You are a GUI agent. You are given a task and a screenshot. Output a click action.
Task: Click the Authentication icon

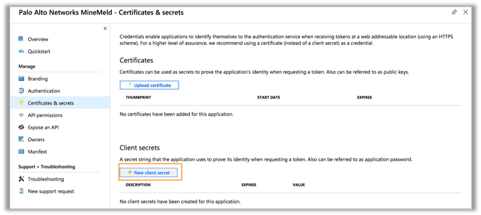coord(21,91)
